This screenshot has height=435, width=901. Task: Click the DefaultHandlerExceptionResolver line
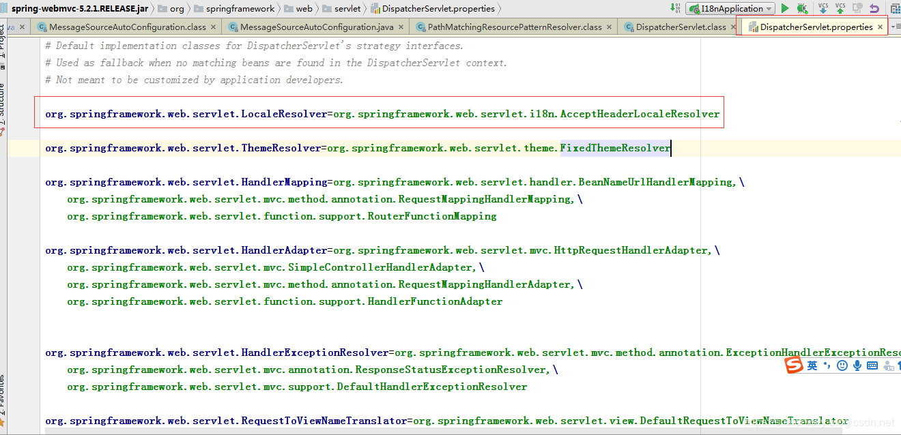click(297, 387)
